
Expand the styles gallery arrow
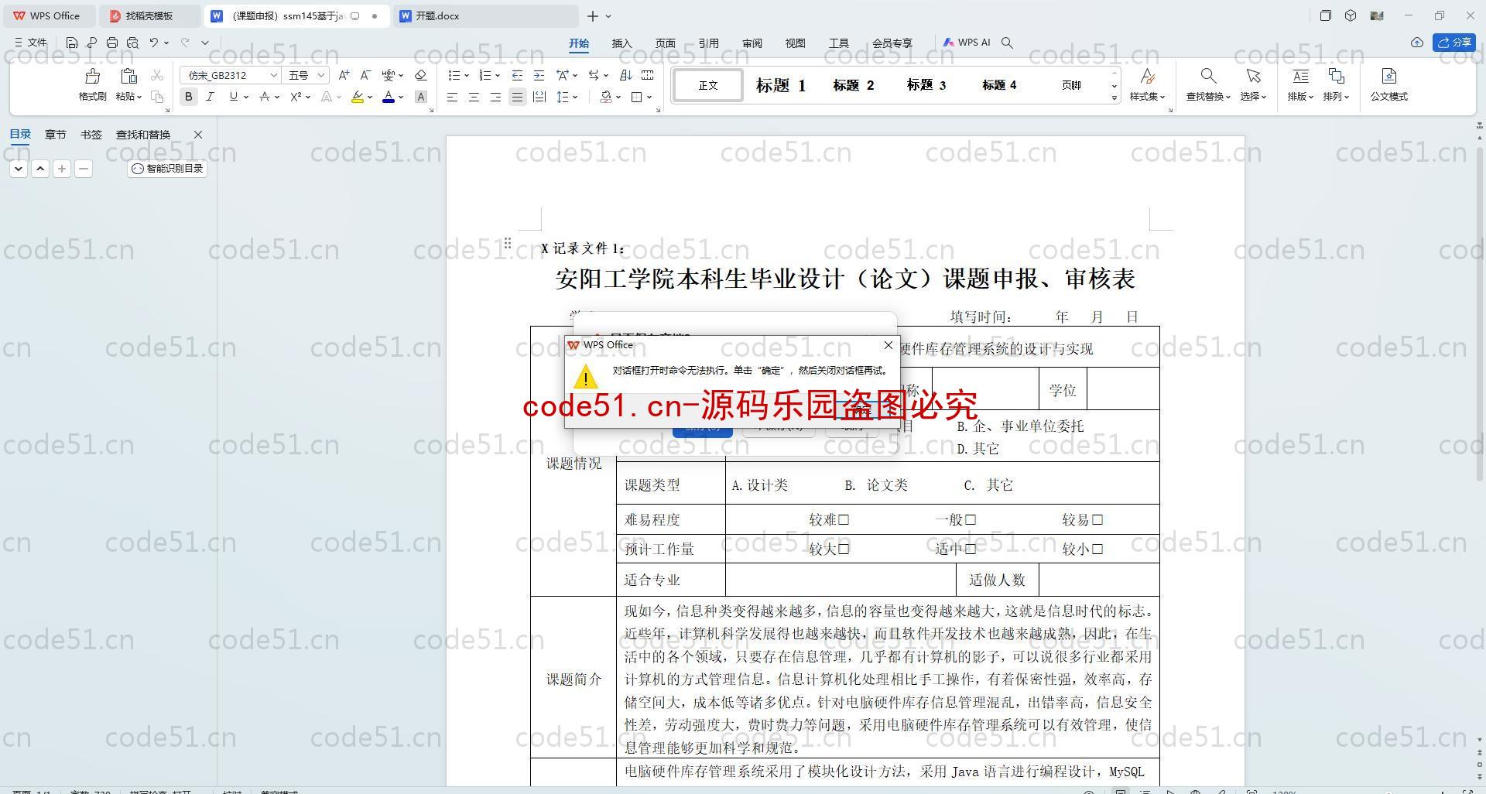[1114, 98]
